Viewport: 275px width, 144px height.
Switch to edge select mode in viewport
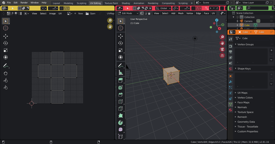(146, 13)
